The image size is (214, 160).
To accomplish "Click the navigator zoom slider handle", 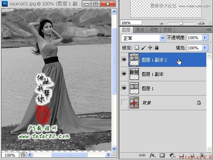I will point(181,23).
